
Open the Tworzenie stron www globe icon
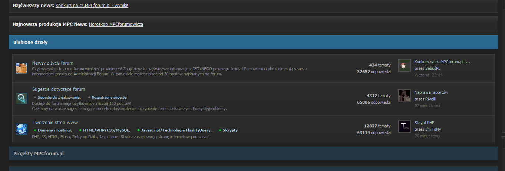[22, 129]
